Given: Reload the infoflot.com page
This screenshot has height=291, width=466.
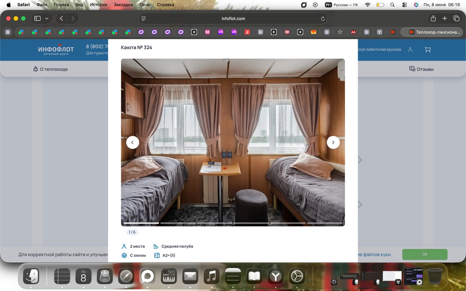Looking at the screenshot, I should point(323,19).
